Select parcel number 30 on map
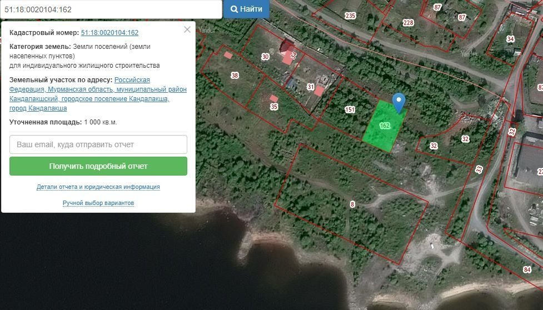Screen dimensions: 543x310 coord(265,57)
